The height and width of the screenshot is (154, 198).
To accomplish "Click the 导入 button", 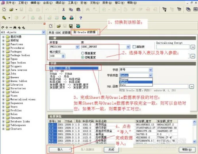I will pyautogui.click(x=60, y=150).
